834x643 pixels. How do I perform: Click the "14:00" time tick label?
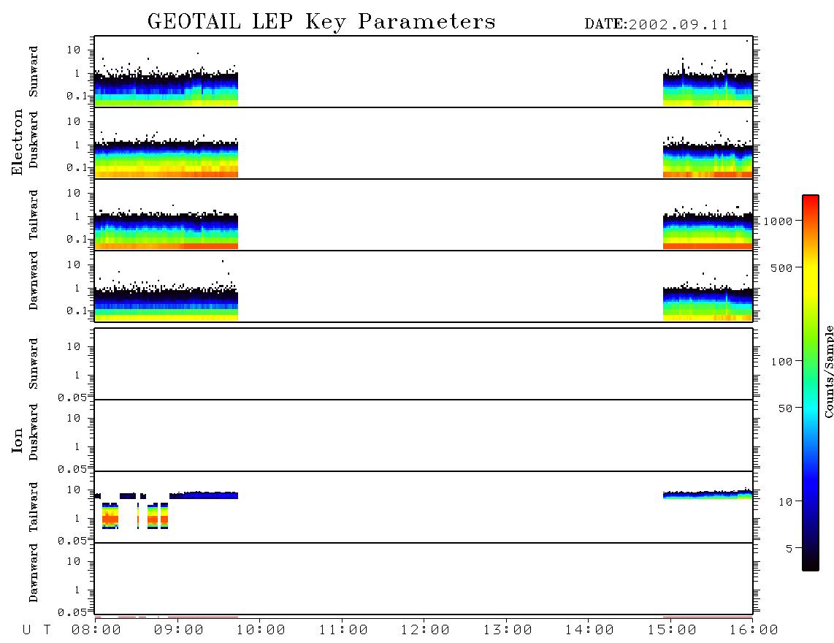(x=589, y=631)
